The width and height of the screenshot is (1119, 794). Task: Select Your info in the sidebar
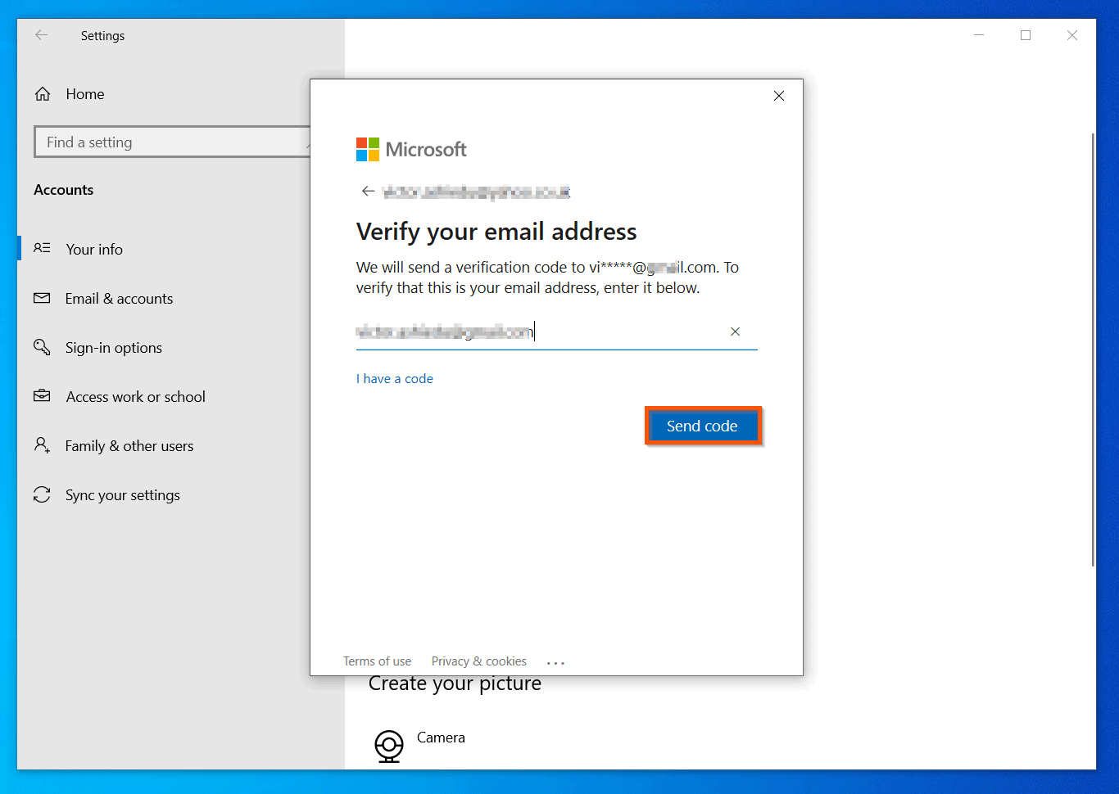point(94,250)
